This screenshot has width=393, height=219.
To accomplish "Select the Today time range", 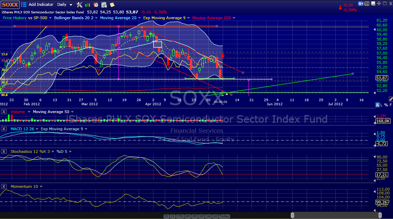I will pos(224,216).
